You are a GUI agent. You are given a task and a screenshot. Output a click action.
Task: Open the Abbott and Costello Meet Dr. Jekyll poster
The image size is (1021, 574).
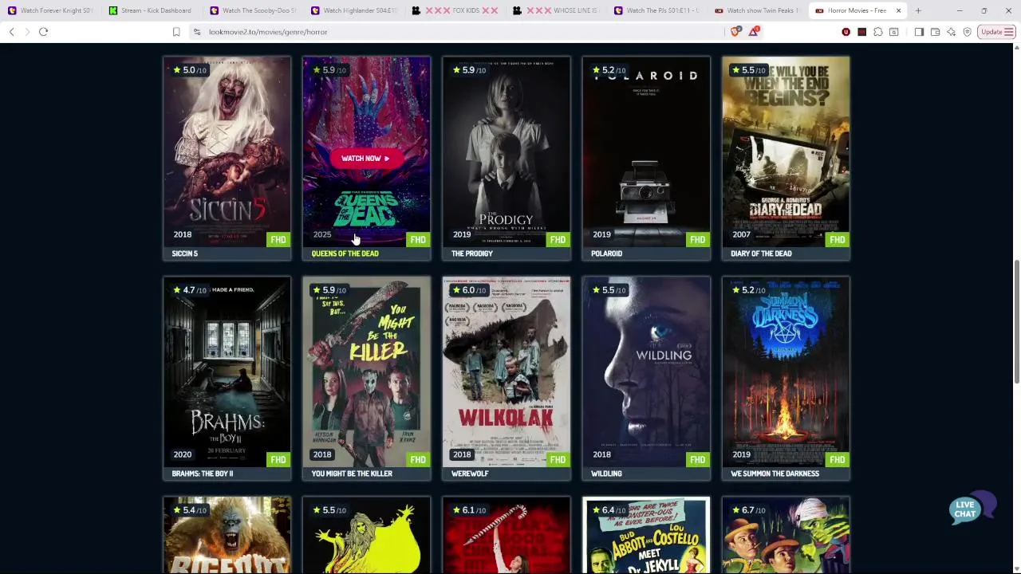(646, 535)
